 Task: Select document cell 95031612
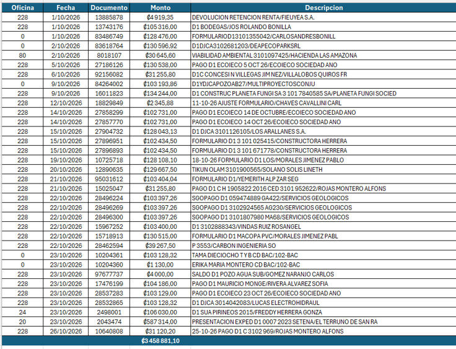[109, 179]
